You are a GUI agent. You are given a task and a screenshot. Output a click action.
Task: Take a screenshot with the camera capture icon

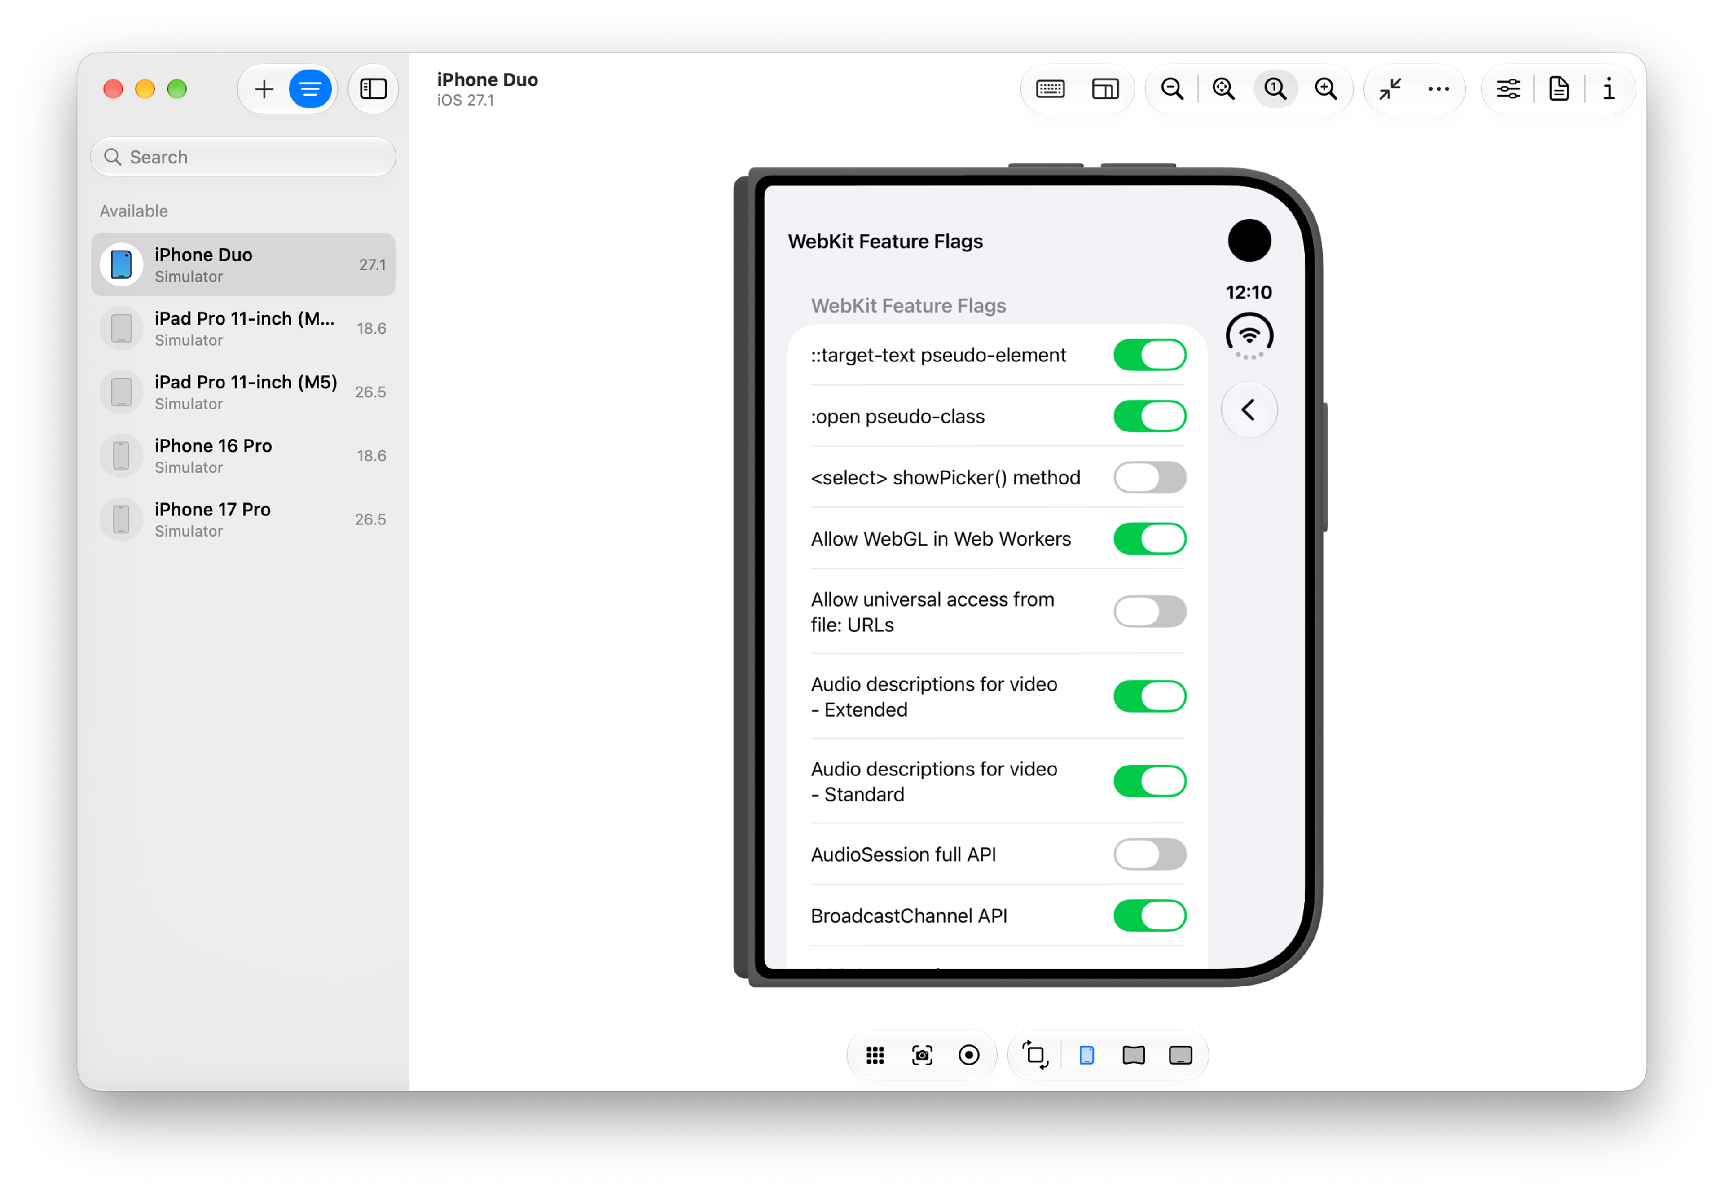(922, 1056)
